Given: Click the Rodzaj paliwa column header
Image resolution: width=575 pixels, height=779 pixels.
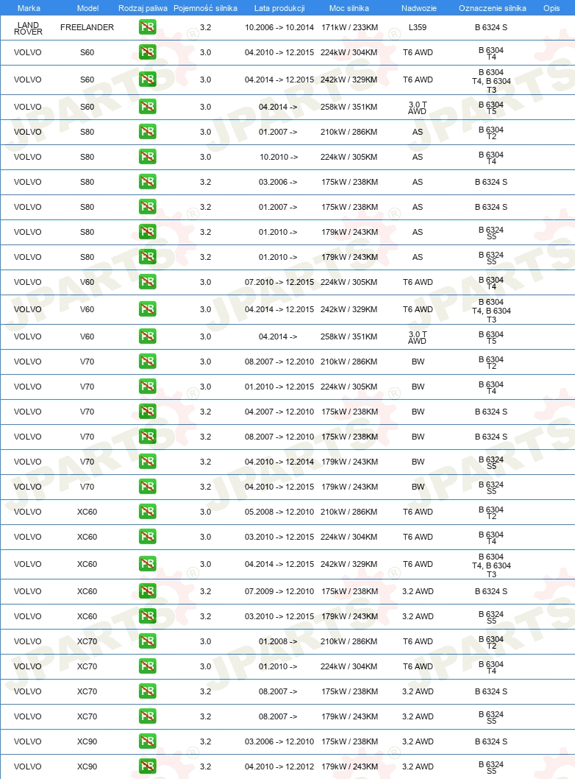Looking at the screenshot, I should coord(143,8).
